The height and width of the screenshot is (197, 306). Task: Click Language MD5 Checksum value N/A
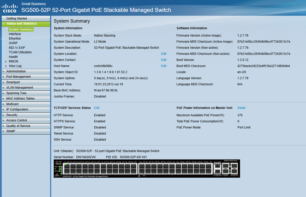tap(240, 84)
